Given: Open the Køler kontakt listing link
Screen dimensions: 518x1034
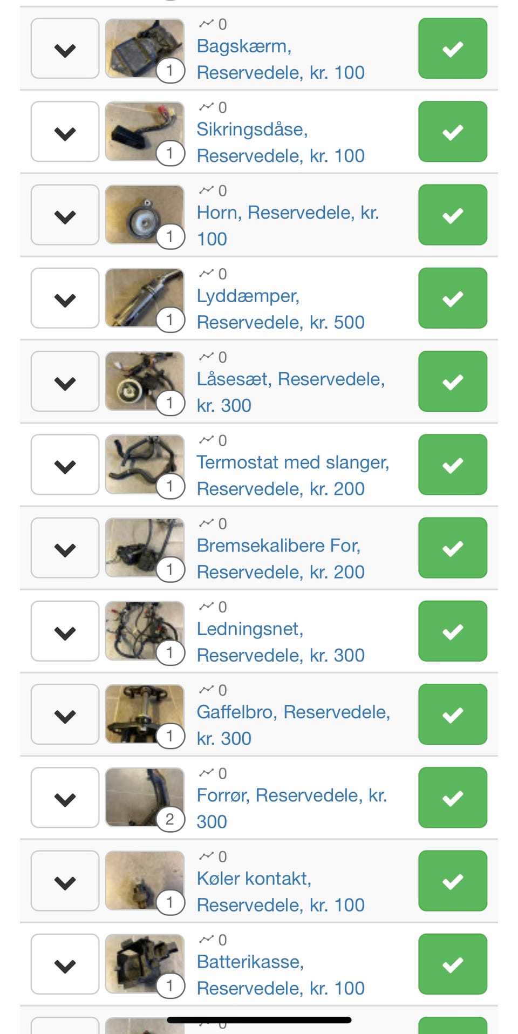Looking at the screenshot, I should click(280, 892).
